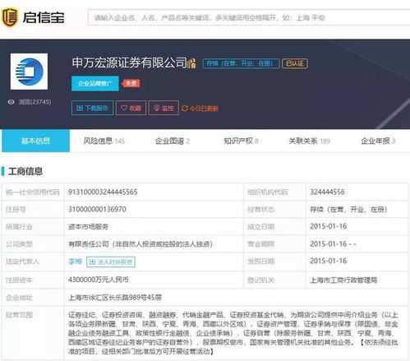
Task: Click the 企业品牌推广 button
Action: (x=95, y=83)
